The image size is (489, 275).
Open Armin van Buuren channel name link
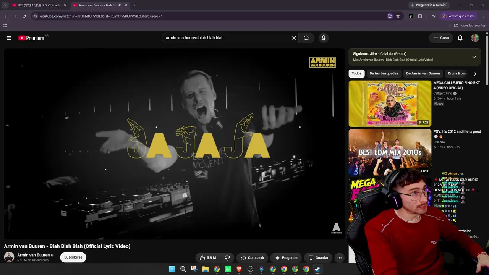pyautogui.click(x=33, y=255)
